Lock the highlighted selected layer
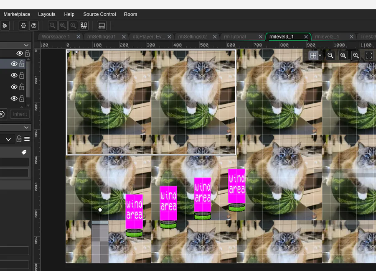This screenshot has width=376, height=271. point(22,64)
